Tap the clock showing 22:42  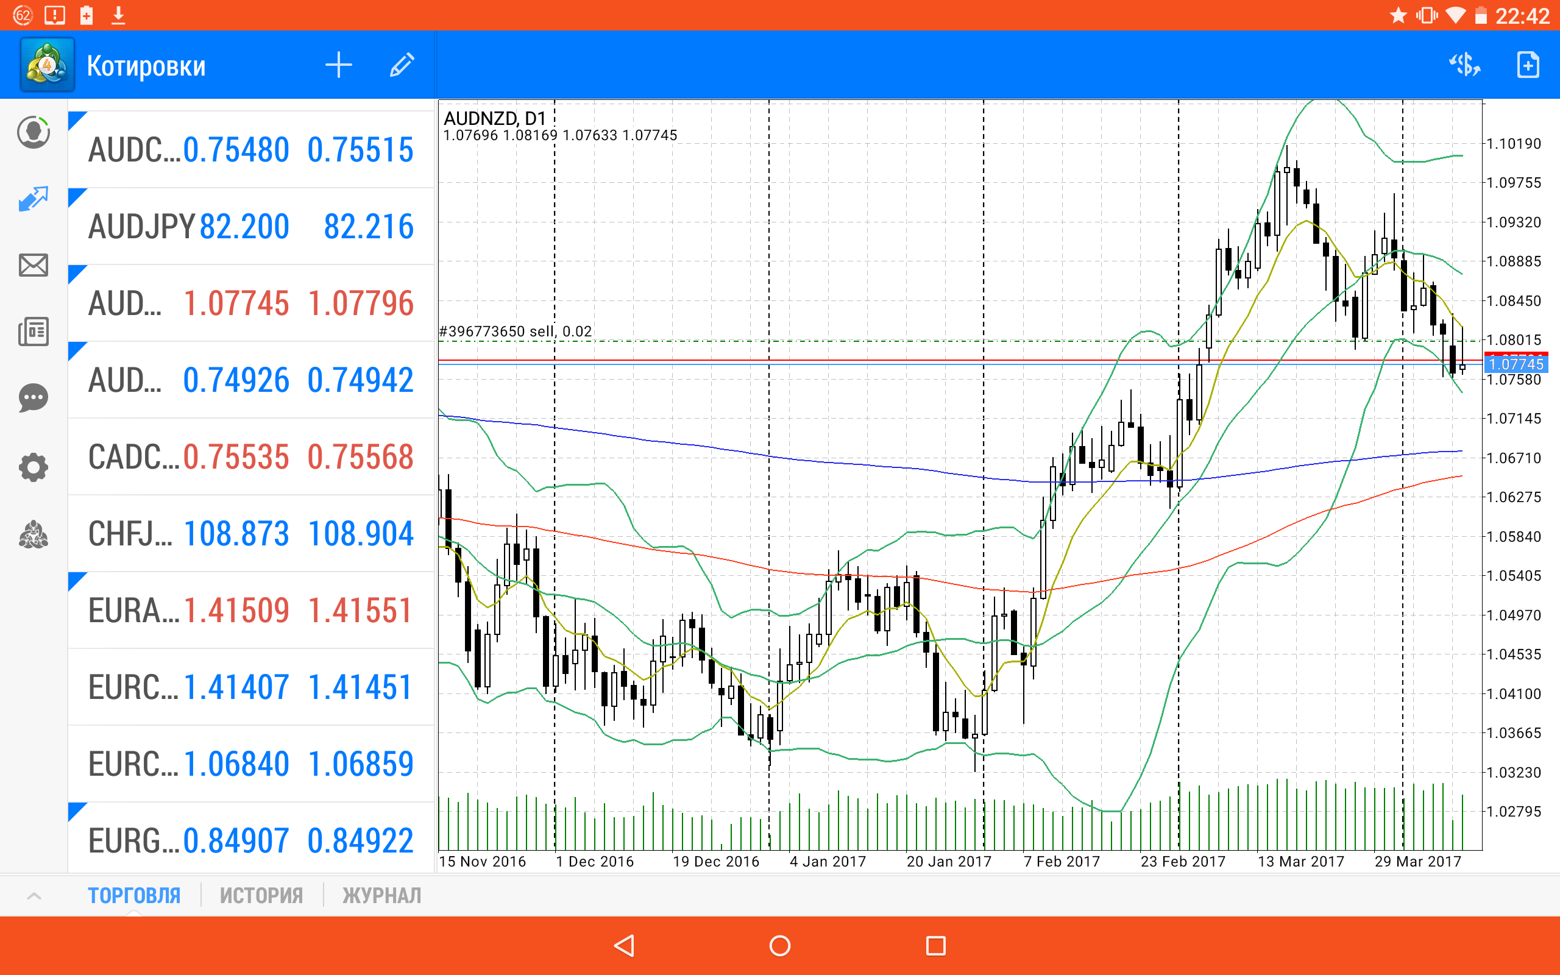(1523, 15)
